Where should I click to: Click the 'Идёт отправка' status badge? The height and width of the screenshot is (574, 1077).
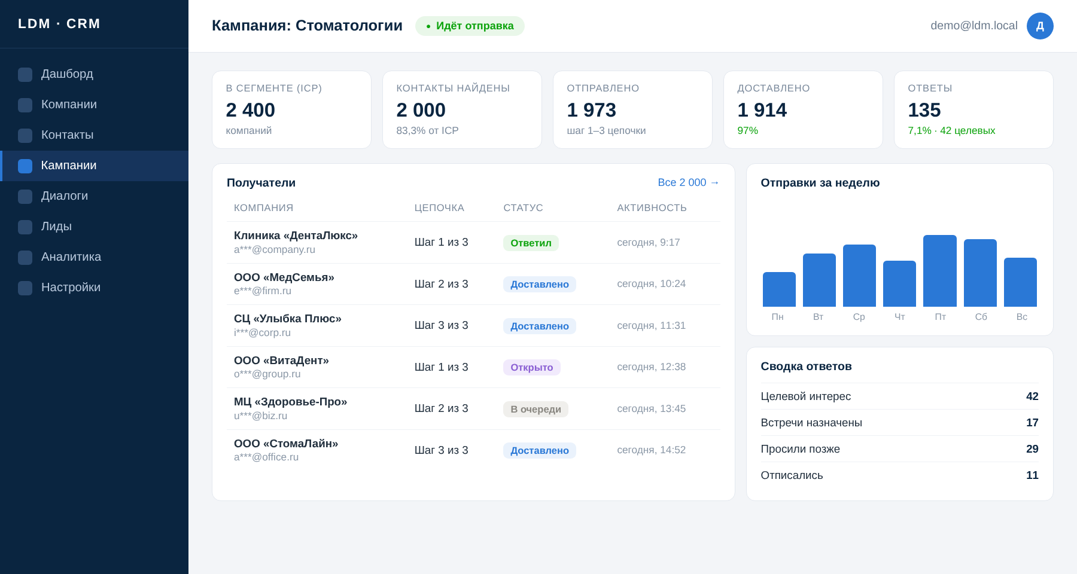pos(470,26)
